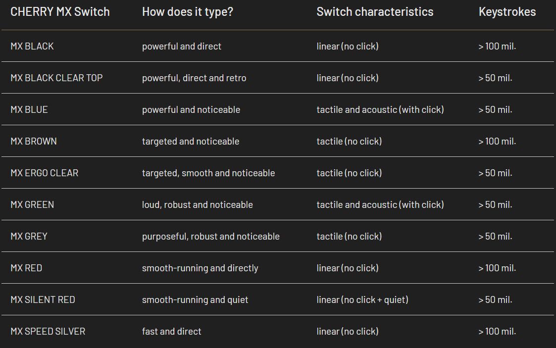Click 'loud, robust and noticeable' description
This screenshot has width=556, height=348.
coord(197,204)
